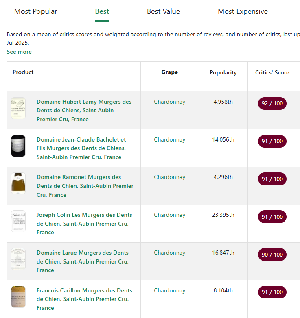Click Critics' Score column header

coord(272,72)
